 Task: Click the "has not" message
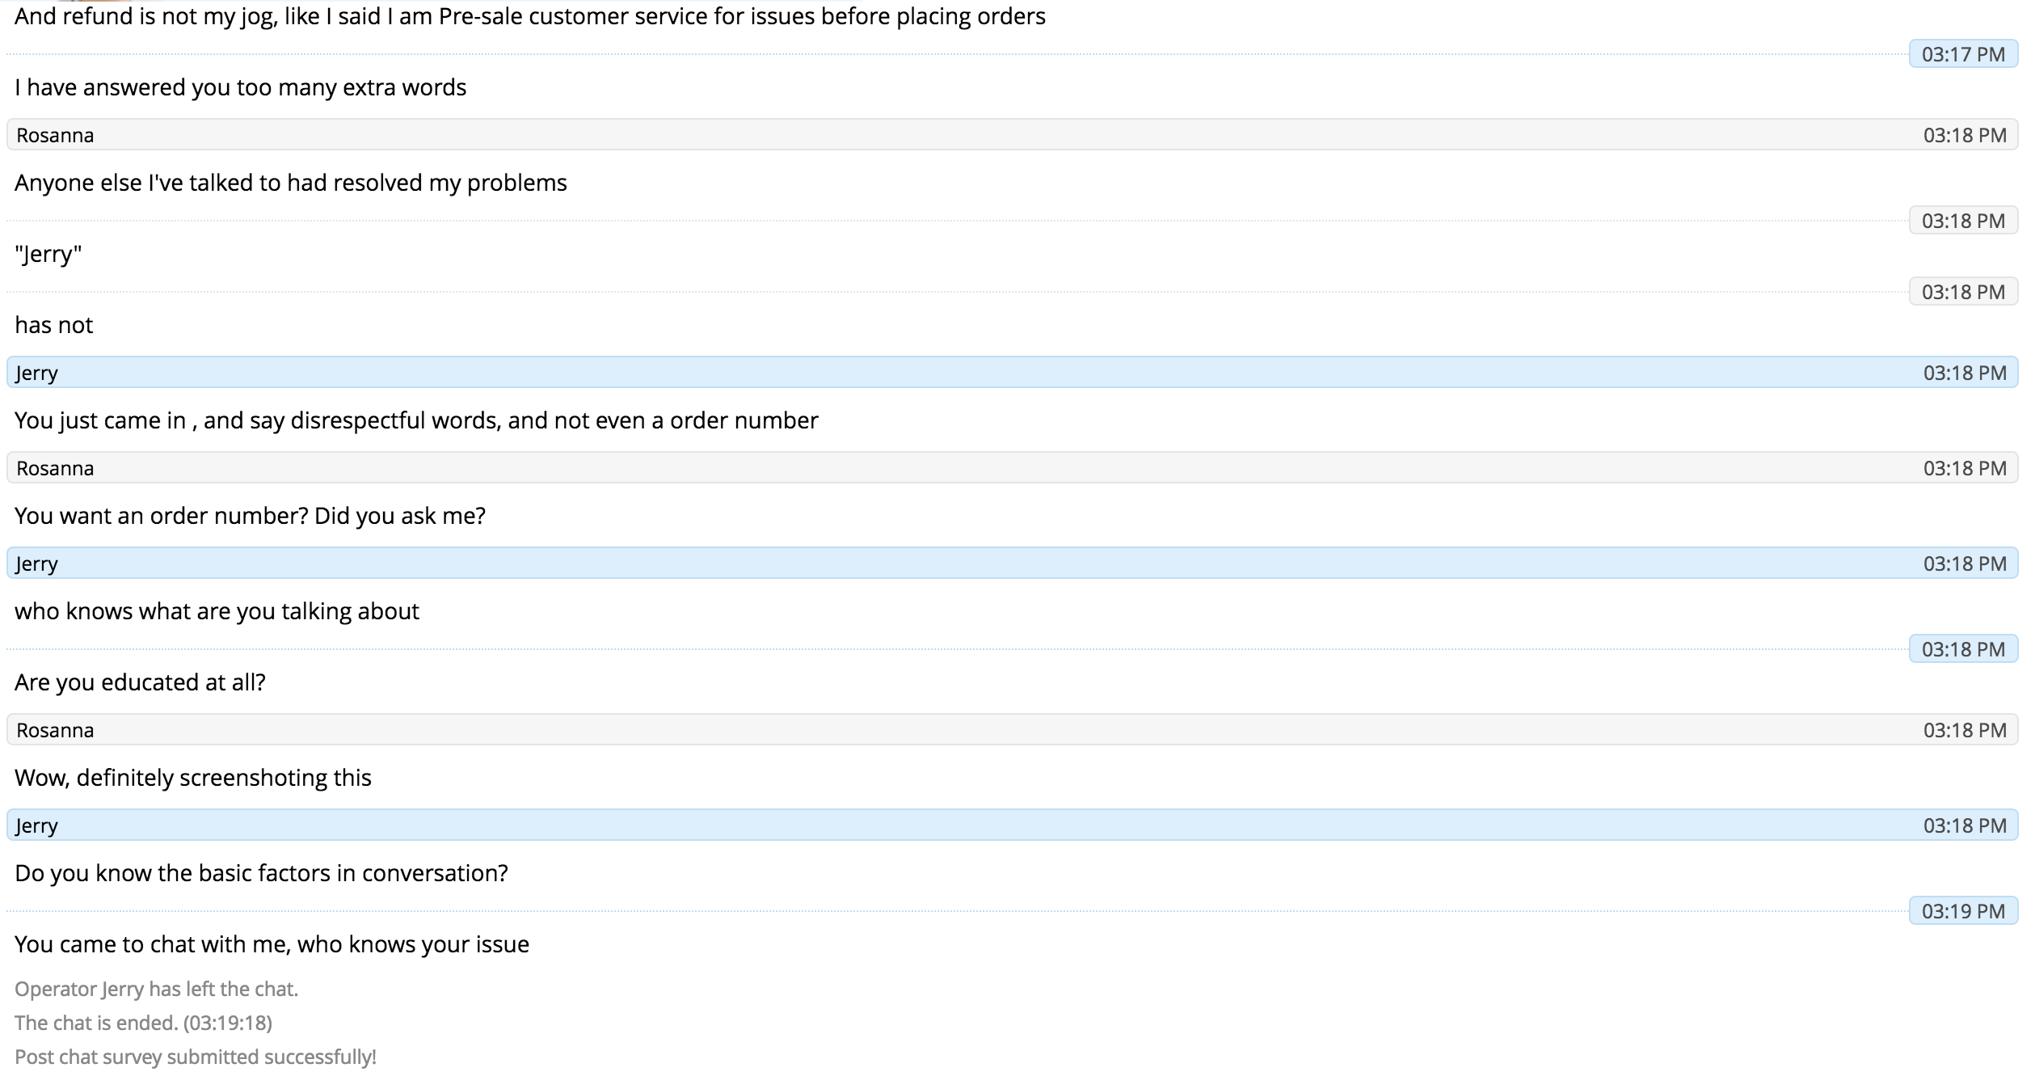click(53, 325)
